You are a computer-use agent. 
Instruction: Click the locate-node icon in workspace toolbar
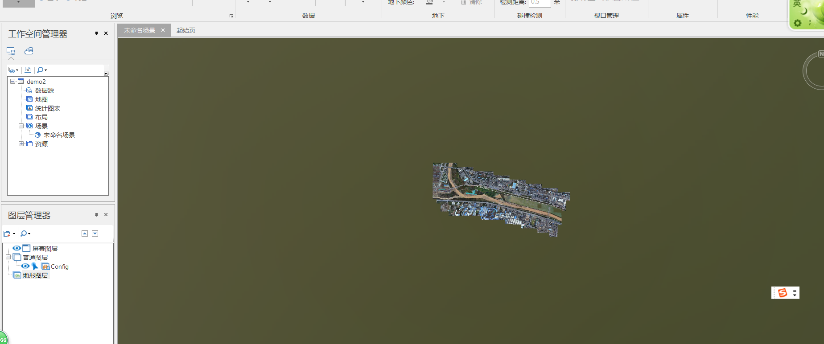coord(28,70)
